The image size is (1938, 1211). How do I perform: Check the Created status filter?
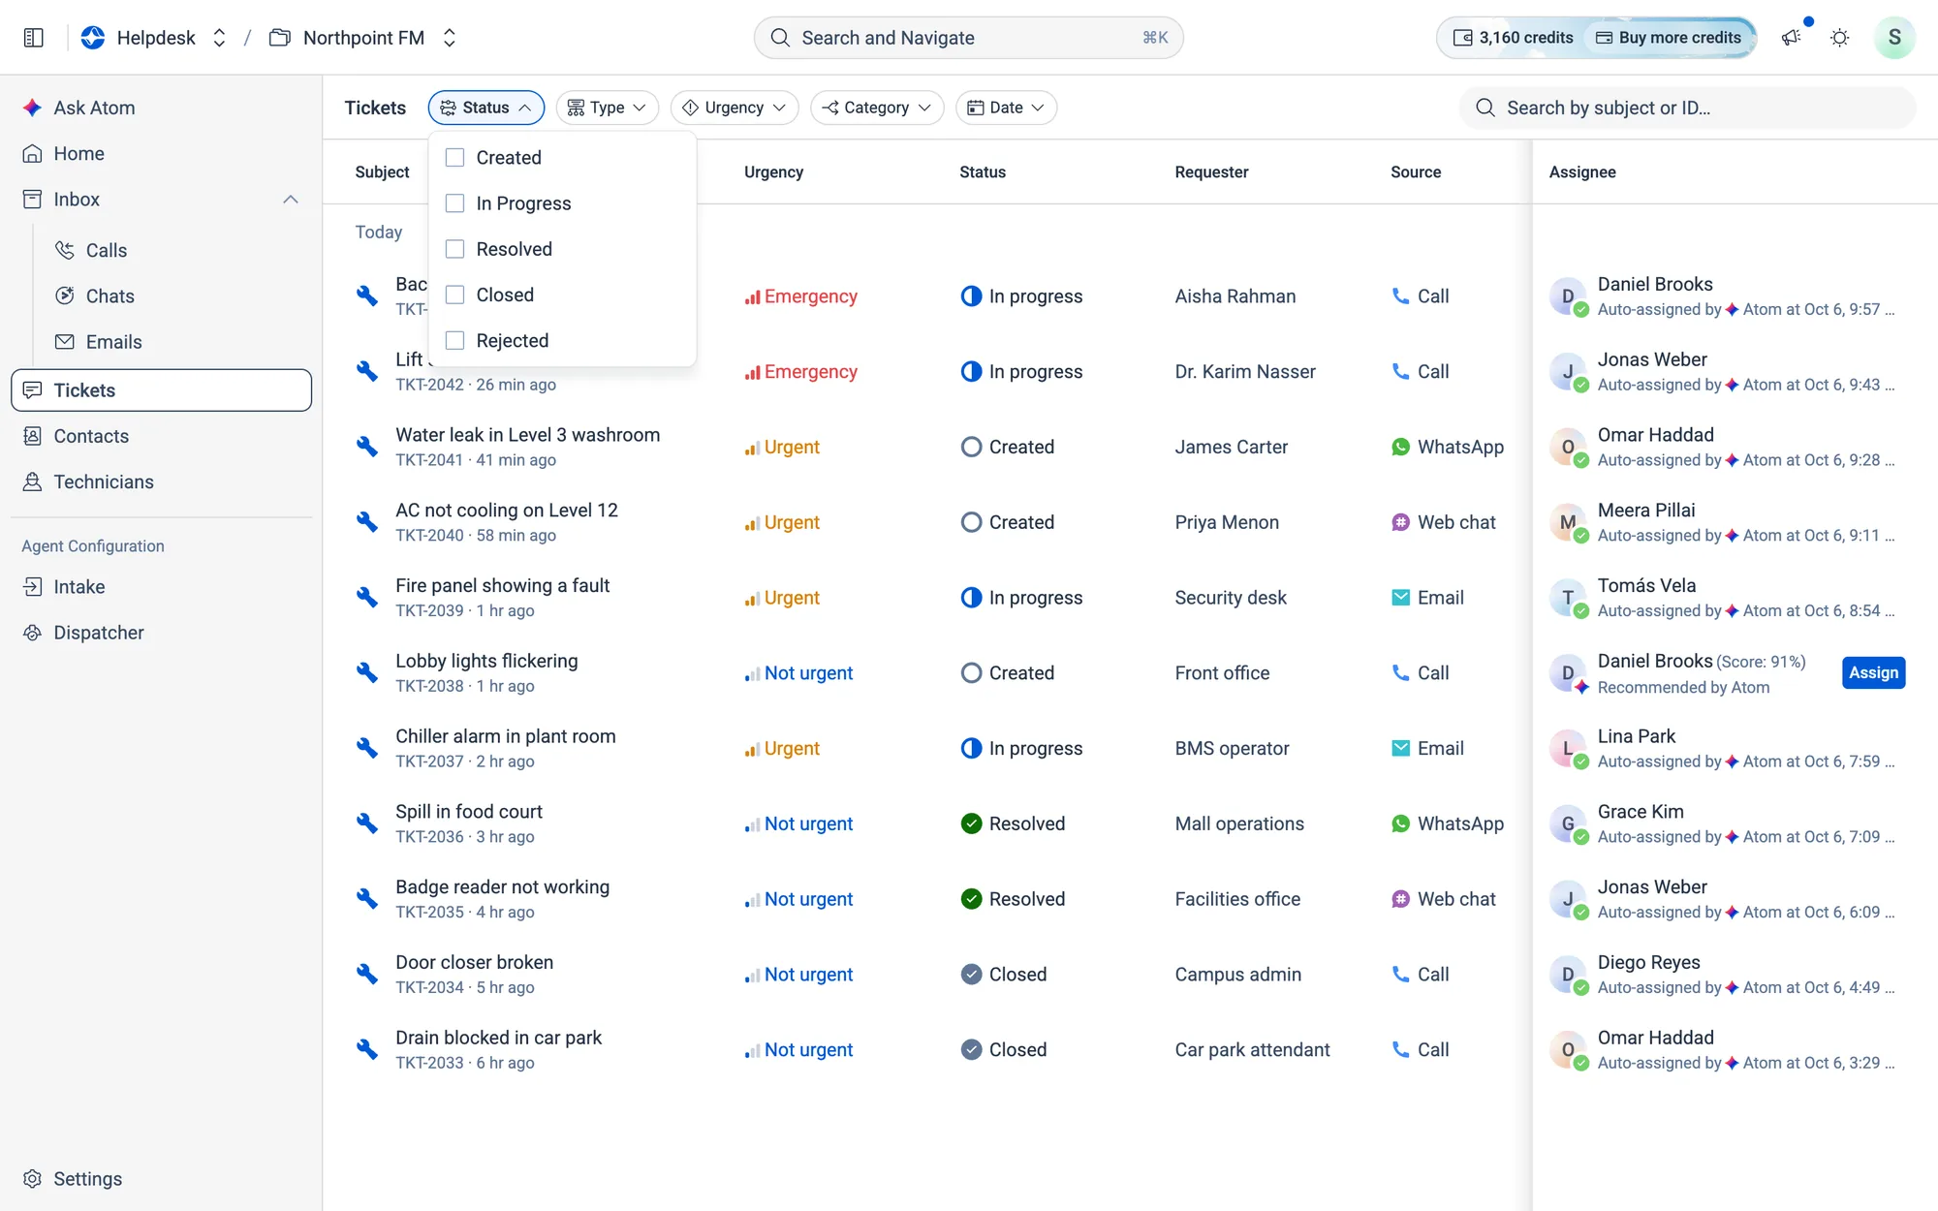(x=454, y=157)
